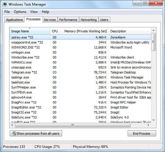165x152 pixels.
Task: Select the Snagit32.exe *32 process
Action: click(x=80, y=112)
